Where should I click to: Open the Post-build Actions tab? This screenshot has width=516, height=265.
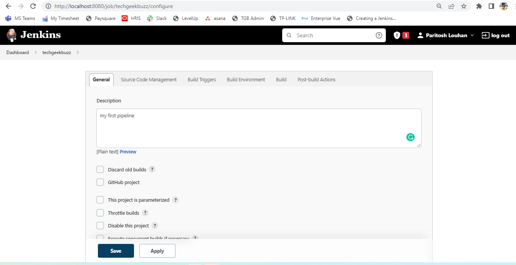click(316, 80)
